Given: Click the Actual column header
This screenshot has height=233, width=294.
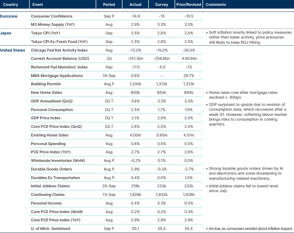Looking at the screenshot, I should tap(135, 4).
